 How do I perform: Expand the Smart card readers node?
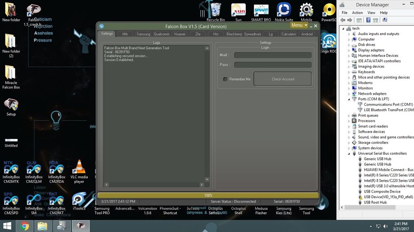[x=349, y=126]
